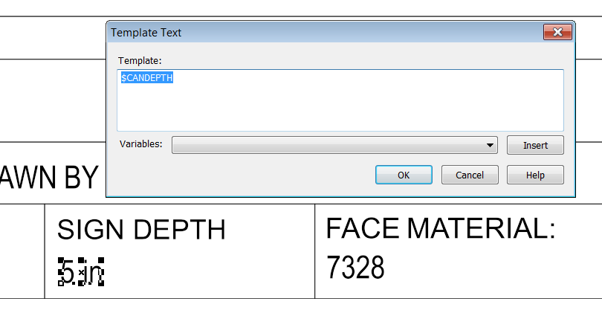602x313 pixels.
Task: Confirm with the OK button
Action: point(404,175)
